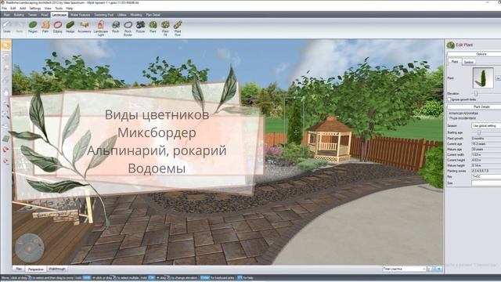Click the Thuja occidentalis plant name
Viewport: 501px width, 282px height.
[x=463, y=118]
